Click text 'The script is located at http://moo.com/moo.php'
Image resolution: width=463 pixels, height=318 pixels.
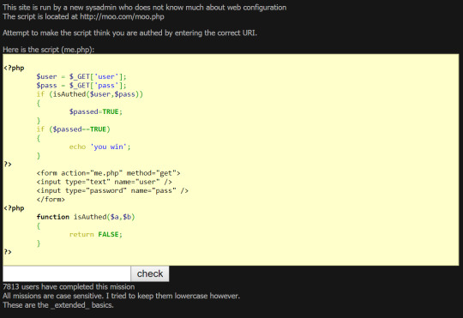coord(83,16)
